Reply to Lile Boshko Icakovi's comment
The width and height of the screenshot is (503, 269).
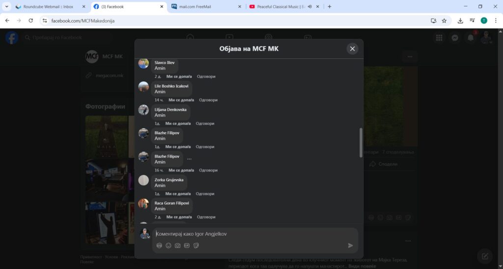208,100
